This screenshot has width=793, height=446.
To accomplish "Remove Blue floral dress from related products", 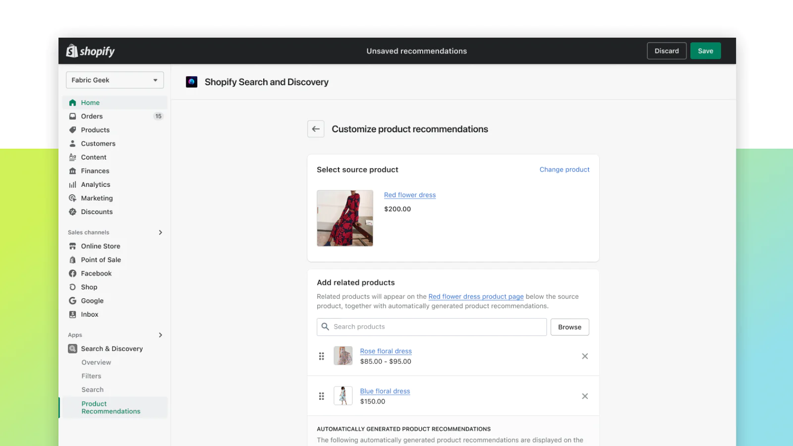I will [x=585, y=396].
